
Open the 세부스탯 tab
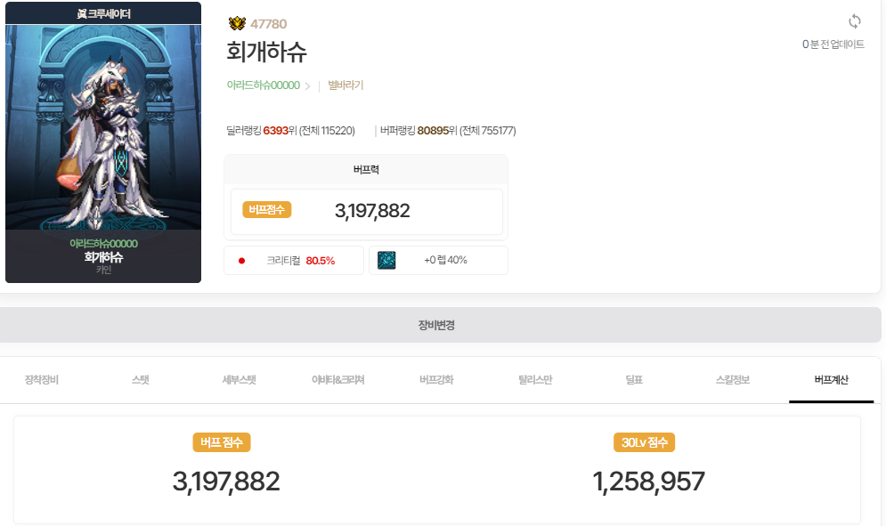click(x=239, y=380)
